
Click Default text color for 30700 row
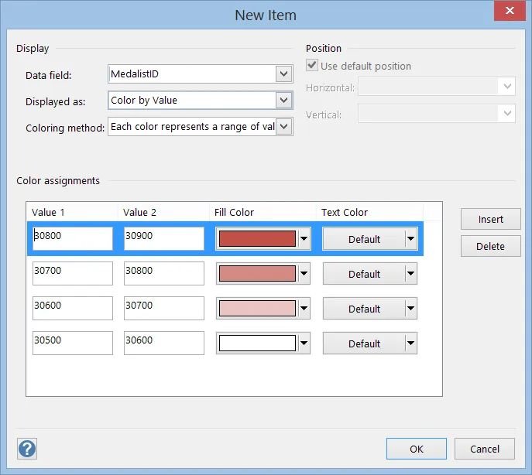tap(364, 274)
